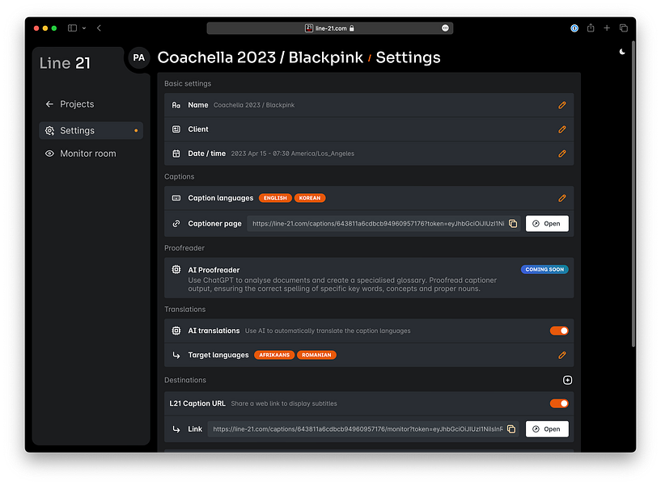The width and height of the screenshot is (661, 485).
Task: Edit the project Name field pencil icon
Action: (x=562, y=105)
